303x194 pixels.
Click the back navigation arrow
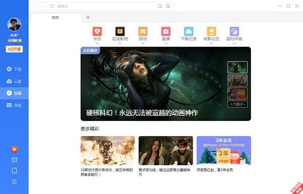tap(38, 6)
